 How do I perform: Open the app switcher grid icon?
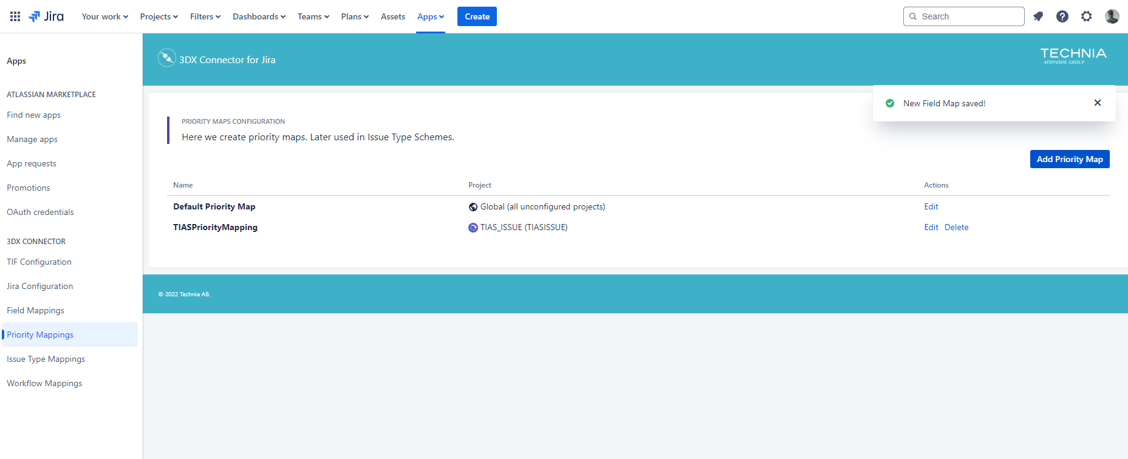(x=15, y=16)
